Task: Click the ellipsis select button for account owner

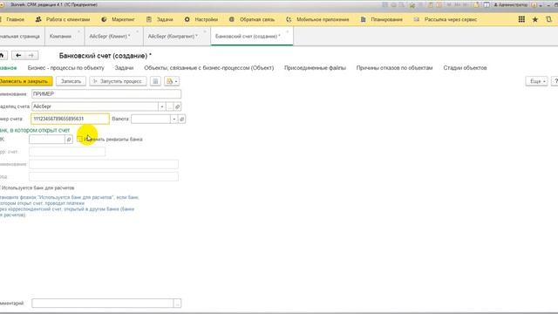Action: (170, 106)
